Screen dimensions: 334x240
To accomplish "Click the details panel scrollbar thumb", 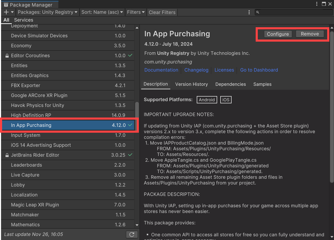I will (332, 107).
